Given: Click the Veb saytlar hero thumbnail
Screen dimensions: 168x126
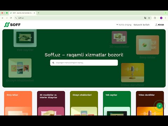Looking at the screenshot, I should pos(25,38).
